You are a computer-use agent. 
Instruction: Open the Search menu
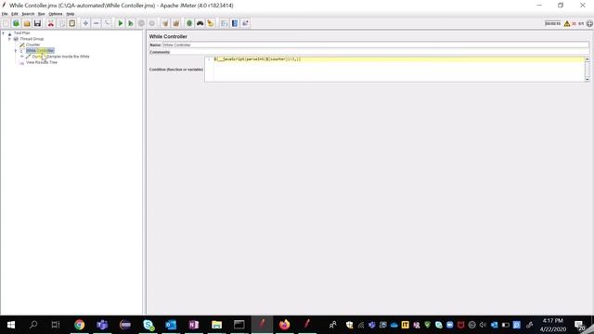tap(28, 14)
